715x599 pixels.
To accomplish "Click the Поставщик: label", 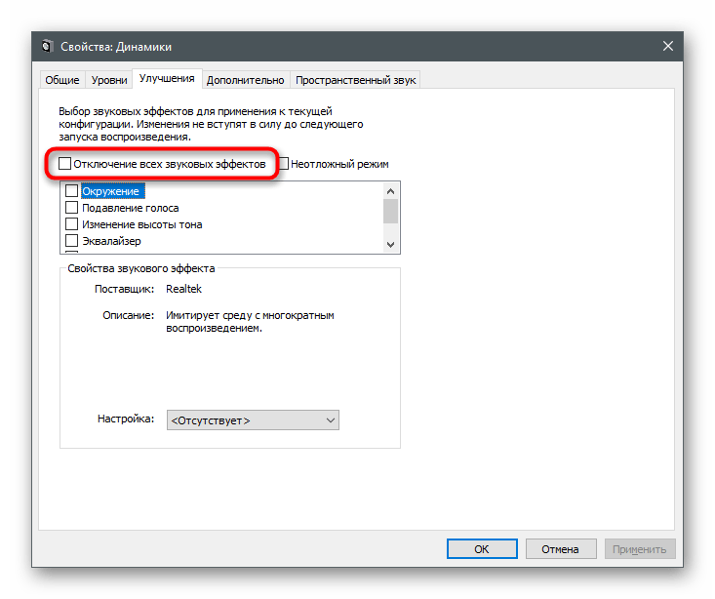I will 125,289.
